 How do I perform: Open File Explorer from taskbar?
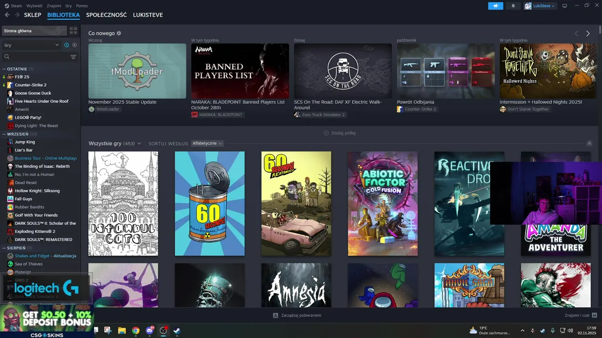click(122, 330)
